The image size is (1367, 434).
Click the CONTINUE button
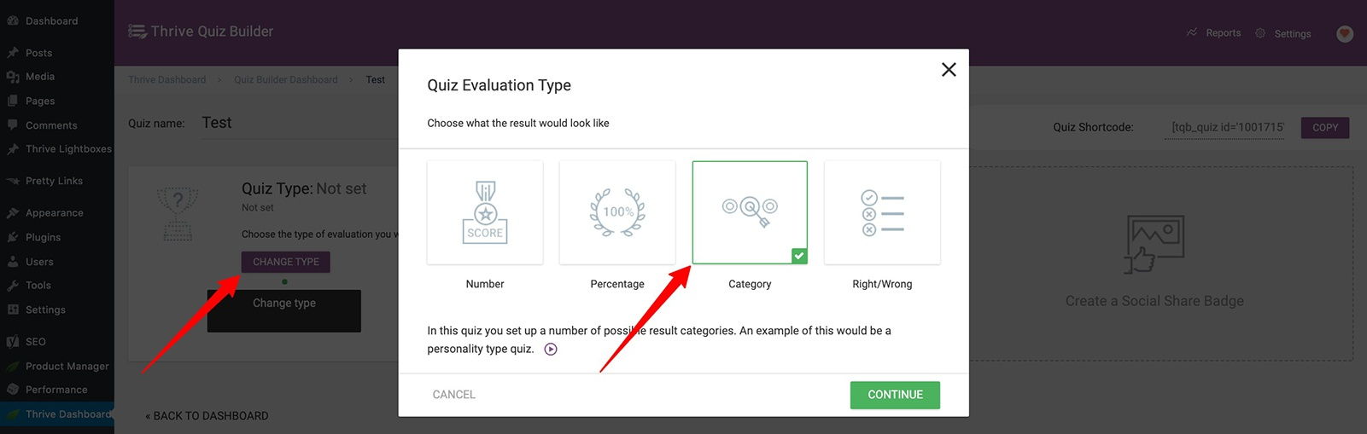(895, 395)
